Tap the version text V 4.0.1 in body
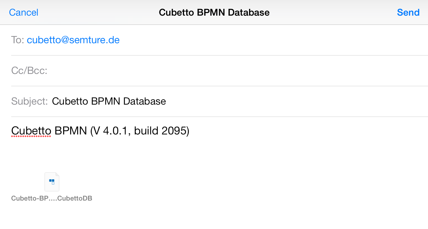Viewport: 428px width, 229px height. (x=111, y=131)
